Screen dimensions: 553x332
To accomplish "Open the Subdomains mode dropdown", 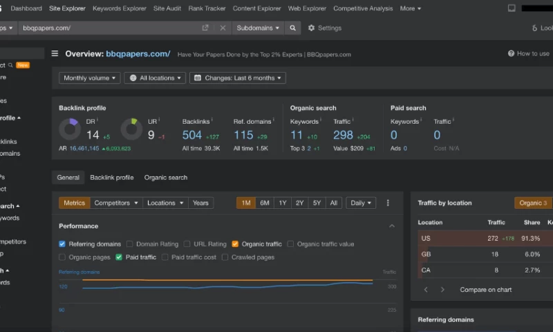I will tap(258, 28).
